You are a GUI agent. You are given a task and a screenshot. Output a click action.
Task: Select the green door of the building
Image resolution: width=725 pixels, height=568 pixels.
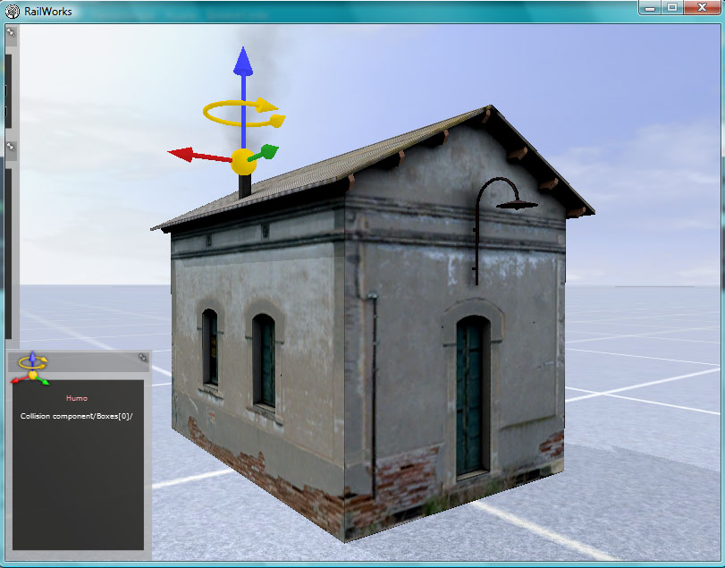tap(470, 398)
